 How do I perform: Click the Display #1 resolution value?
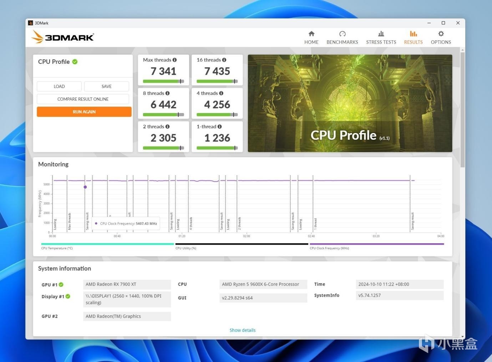coord(127,299)
